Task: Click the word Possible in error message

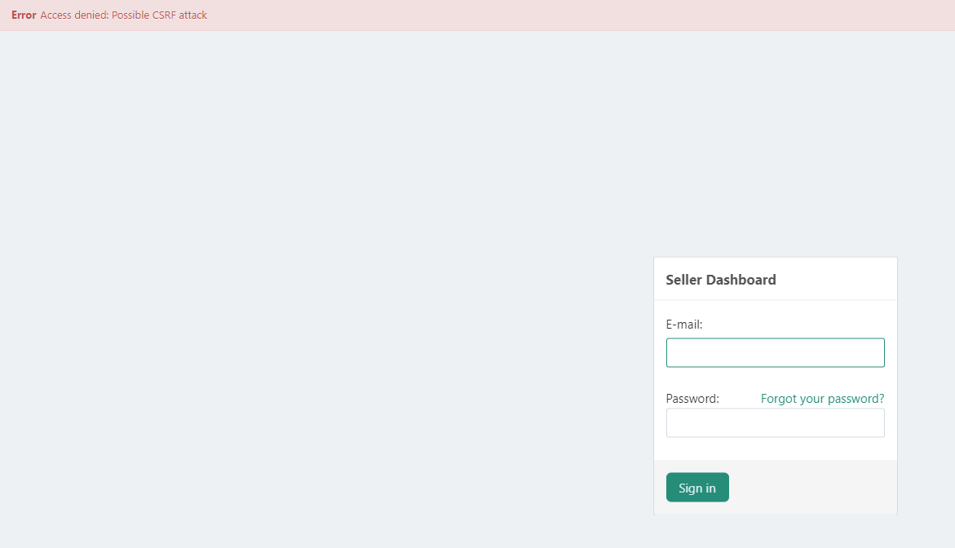Action: (x=130, y=15)
